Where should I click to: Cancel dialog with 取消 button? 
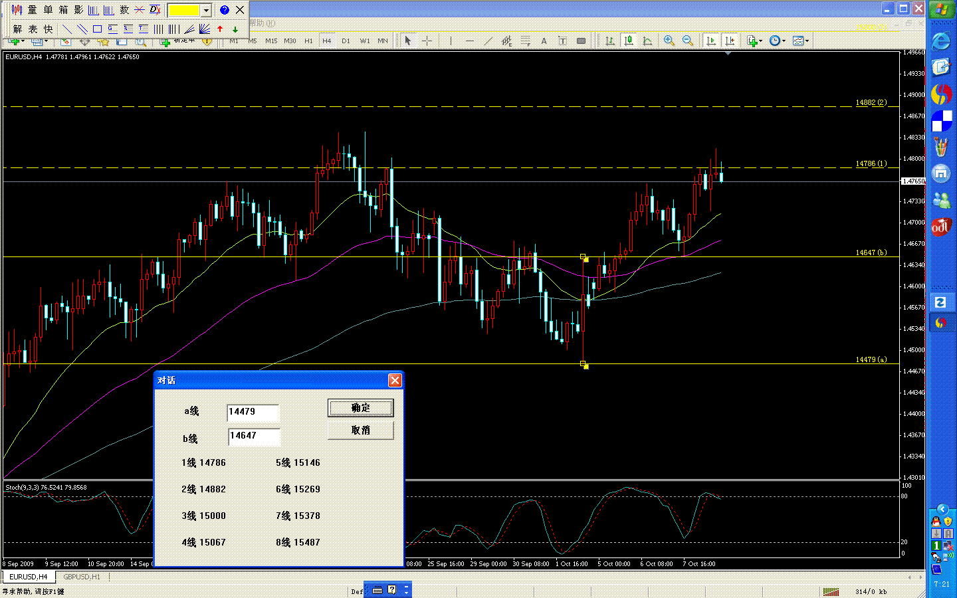361,431
